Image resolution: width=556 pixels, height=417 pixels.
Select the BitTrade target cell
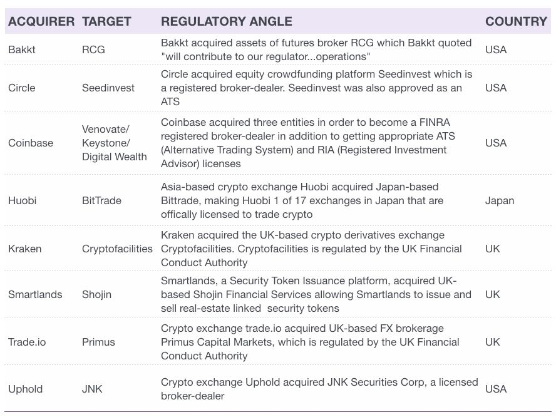click(x=101, y=201)
